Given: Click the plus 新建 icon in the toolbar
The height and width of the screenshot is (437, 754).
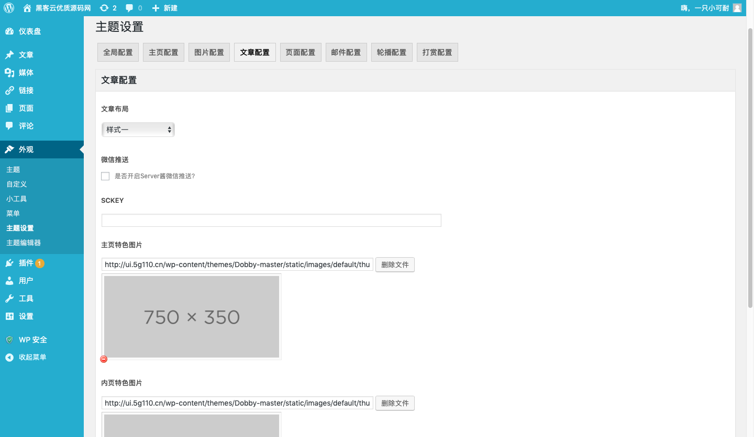Looking at the screenshot, I should (x=156, y=8).
